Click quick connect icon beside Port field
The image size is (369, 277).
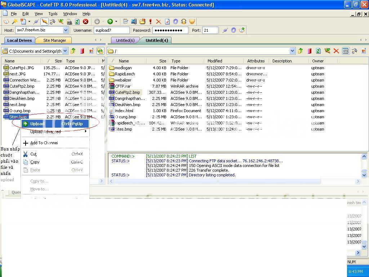pyautogui.click(x=225, y=30)
